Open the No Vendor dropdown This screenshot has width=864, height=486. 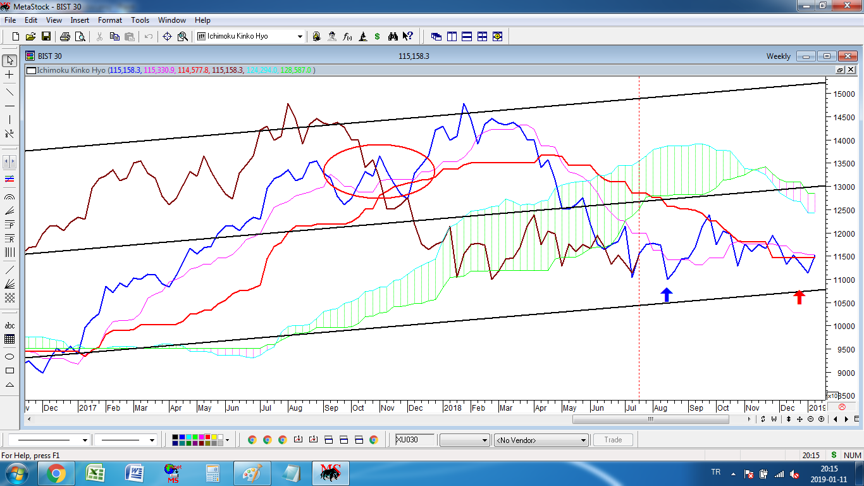(x=541, y=440)
